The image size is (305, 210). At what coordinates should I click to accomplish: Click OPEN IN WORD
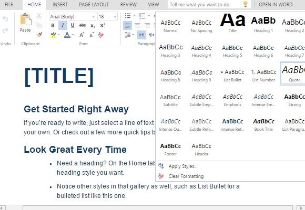tap(276, 5)
